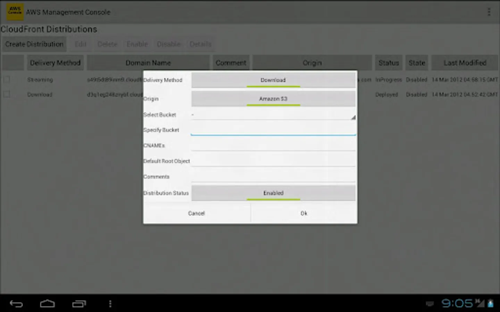Select the 'Streaming' delivery method cell
Screen dimensions: 500x312
tap(40, 80)
